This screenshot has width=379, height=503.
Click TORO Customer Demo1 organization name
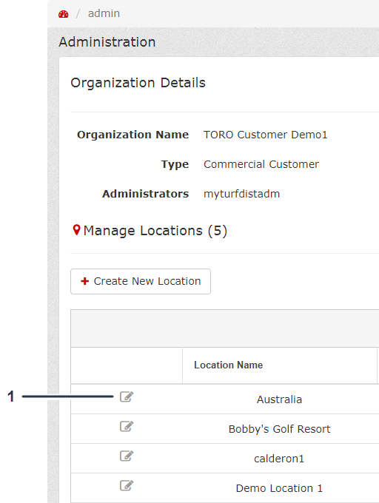(266, 135)
